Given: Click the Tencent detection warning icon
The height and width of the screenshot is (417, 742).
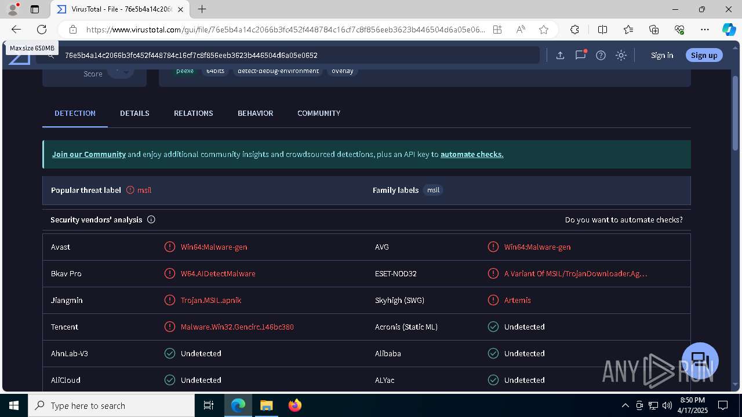Looking at the screenshot, I should pyautogui.click(x=170, y=327).
